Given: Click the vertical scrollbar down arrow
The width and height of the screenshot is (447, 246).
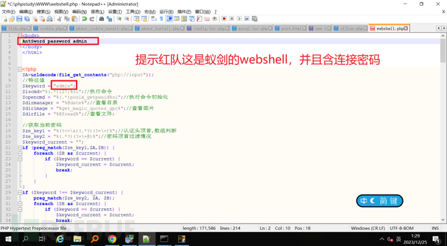Looking at the screenshot, I should click(x=442, y=220).
